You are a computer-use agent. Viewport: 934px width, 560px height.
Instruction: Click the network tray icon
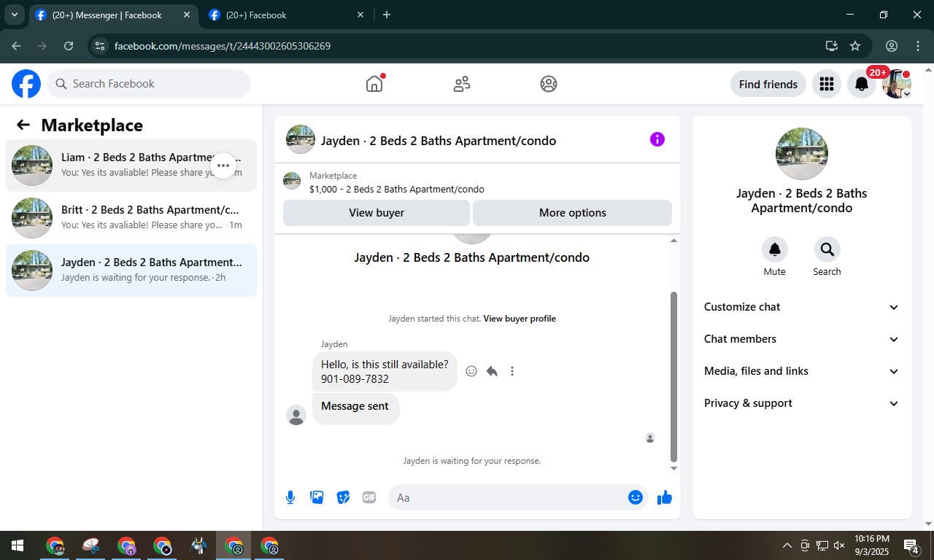coord(822,545)
